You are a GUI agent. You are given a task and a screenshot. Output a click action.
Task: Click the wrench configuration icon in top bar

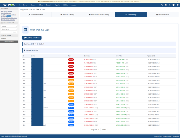point(169,5)
